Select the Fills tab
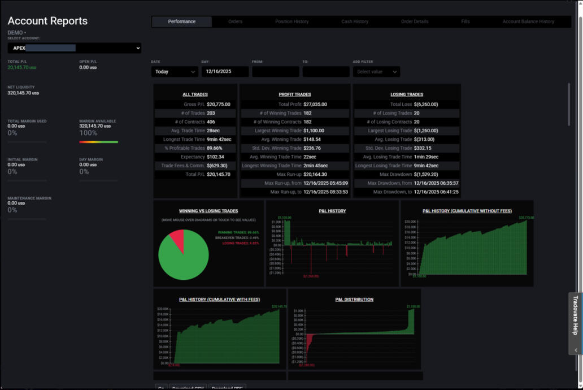 (465, 21)
